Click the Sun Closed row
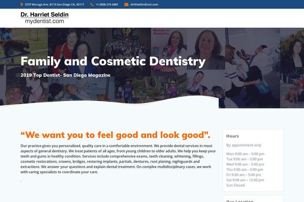This screenshot has height=202, width=304. pos(236,185)
